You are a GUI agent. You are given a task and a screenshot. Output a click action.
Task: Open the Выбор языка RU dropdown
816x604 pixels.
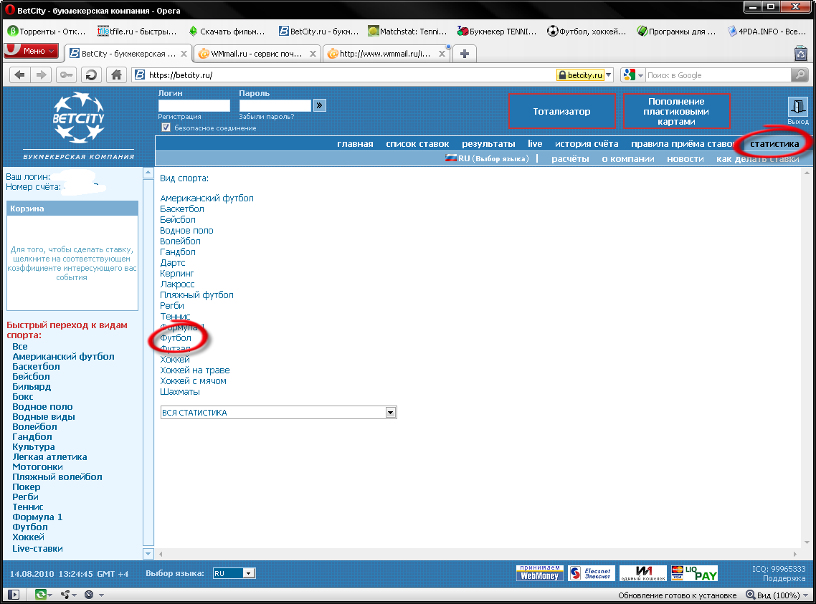coord(234,573)
